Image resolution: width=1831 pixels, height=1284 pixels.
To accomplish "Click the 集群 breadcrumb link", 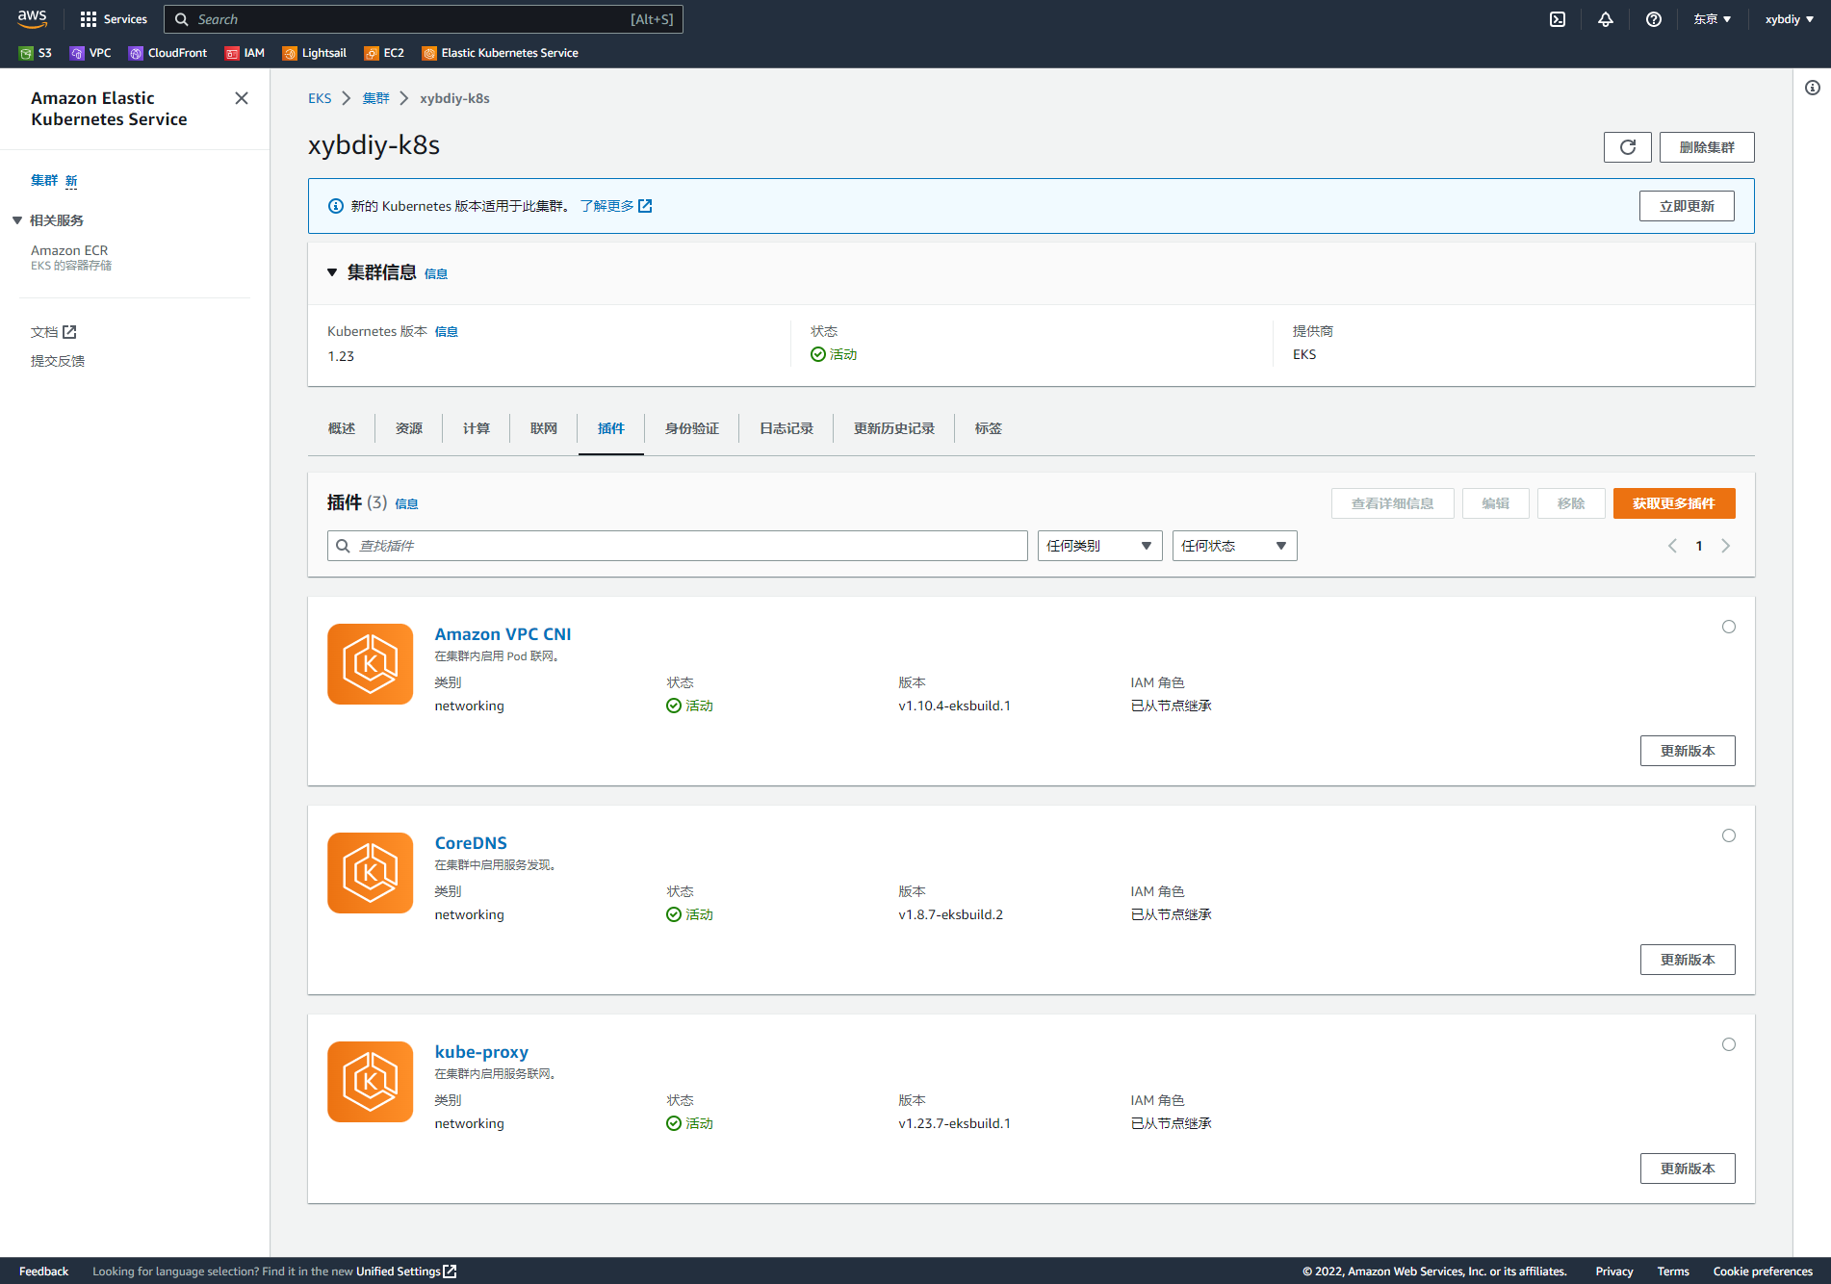I will (x=376, y=98).
